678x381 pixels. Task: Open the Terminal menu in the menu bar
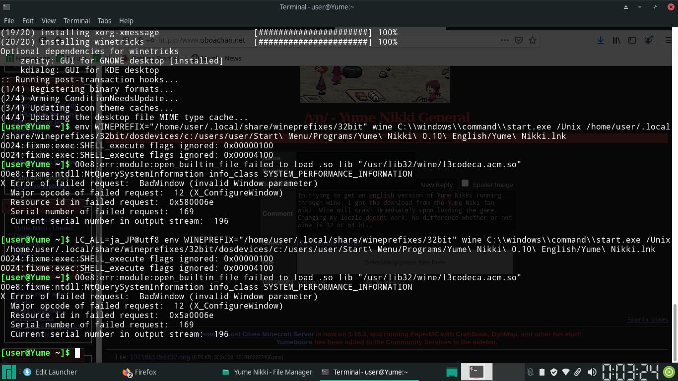click(76, 21)
